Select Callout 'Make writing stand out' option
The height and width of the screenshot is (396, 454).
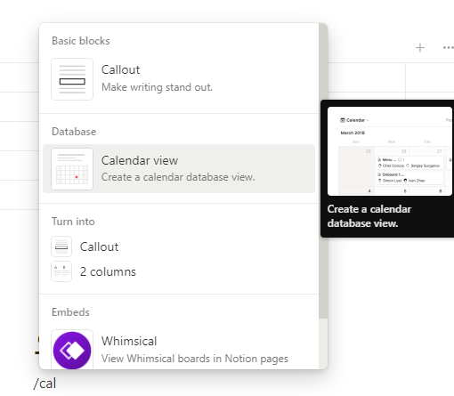tap(179, 79)
